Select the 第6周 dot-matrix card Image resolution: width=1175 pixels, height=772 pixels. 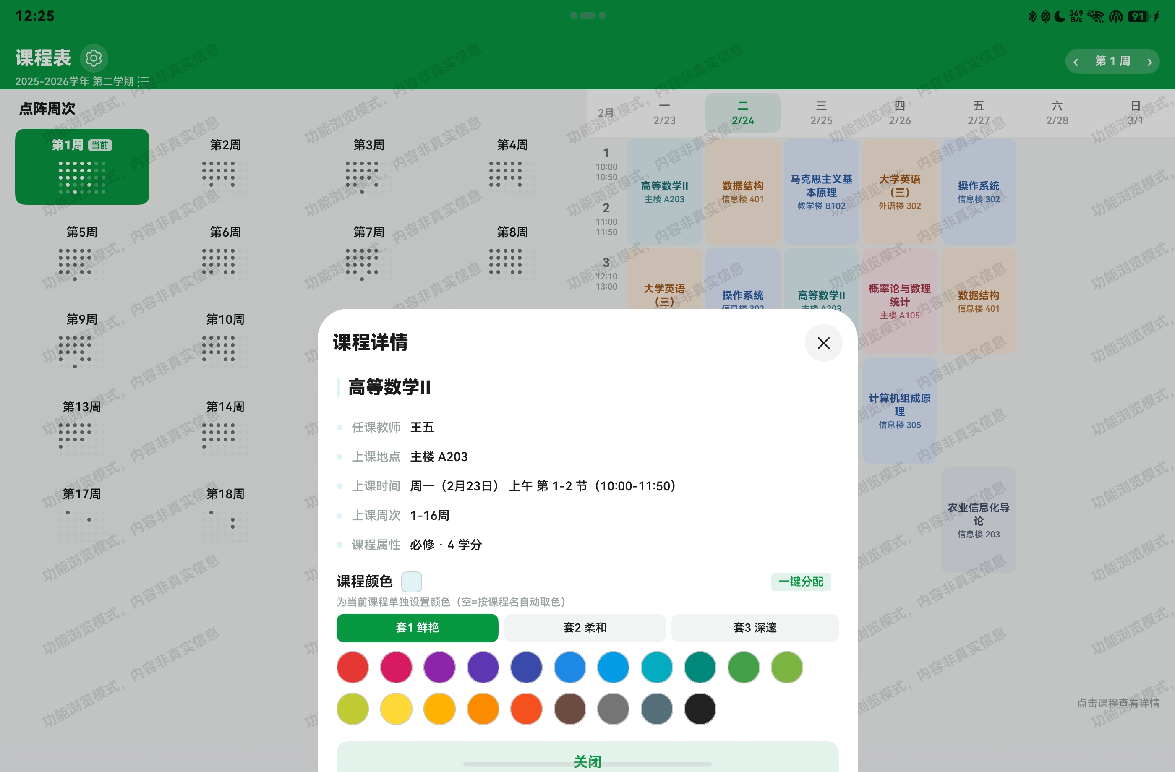click(x=226, y=254)
